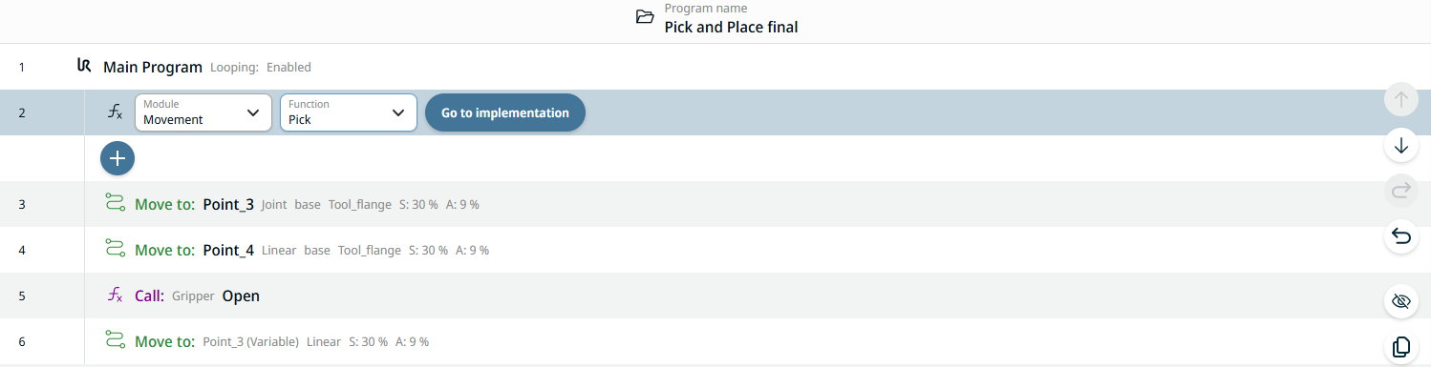Click the copy icon at the bottom right
Image resolution: width=1431 pixels, height=367 pixels.
[x=1401, y=347]
